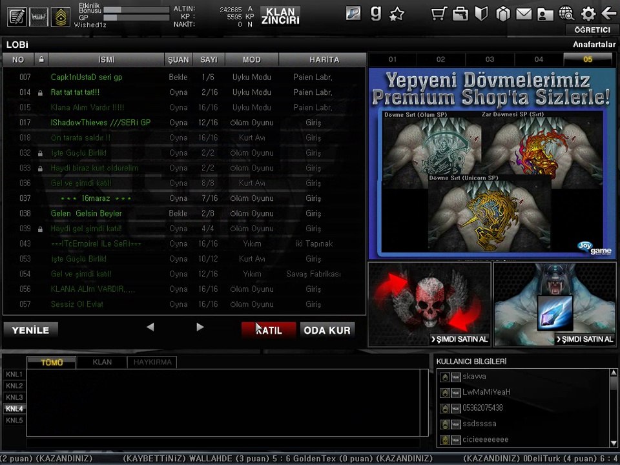This screenshot has height=465, width=620.
Task: Switch to HAYKIRMA chat tab
Action: pyautogui.click(x=152, y=362)
